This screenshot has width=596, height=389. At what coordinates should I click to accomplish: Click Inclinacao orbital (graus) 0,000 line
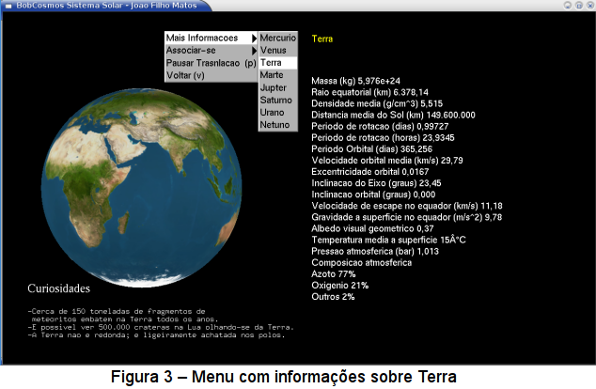tap(373, 194)
